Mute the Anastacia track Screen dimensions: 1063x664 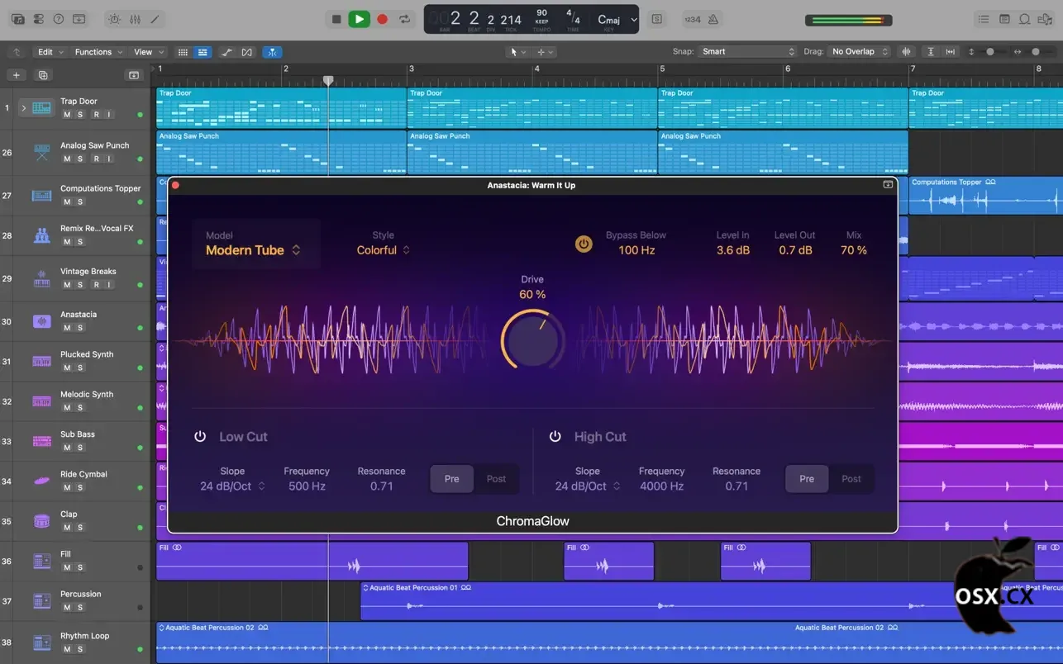click(x=67, y=328)
